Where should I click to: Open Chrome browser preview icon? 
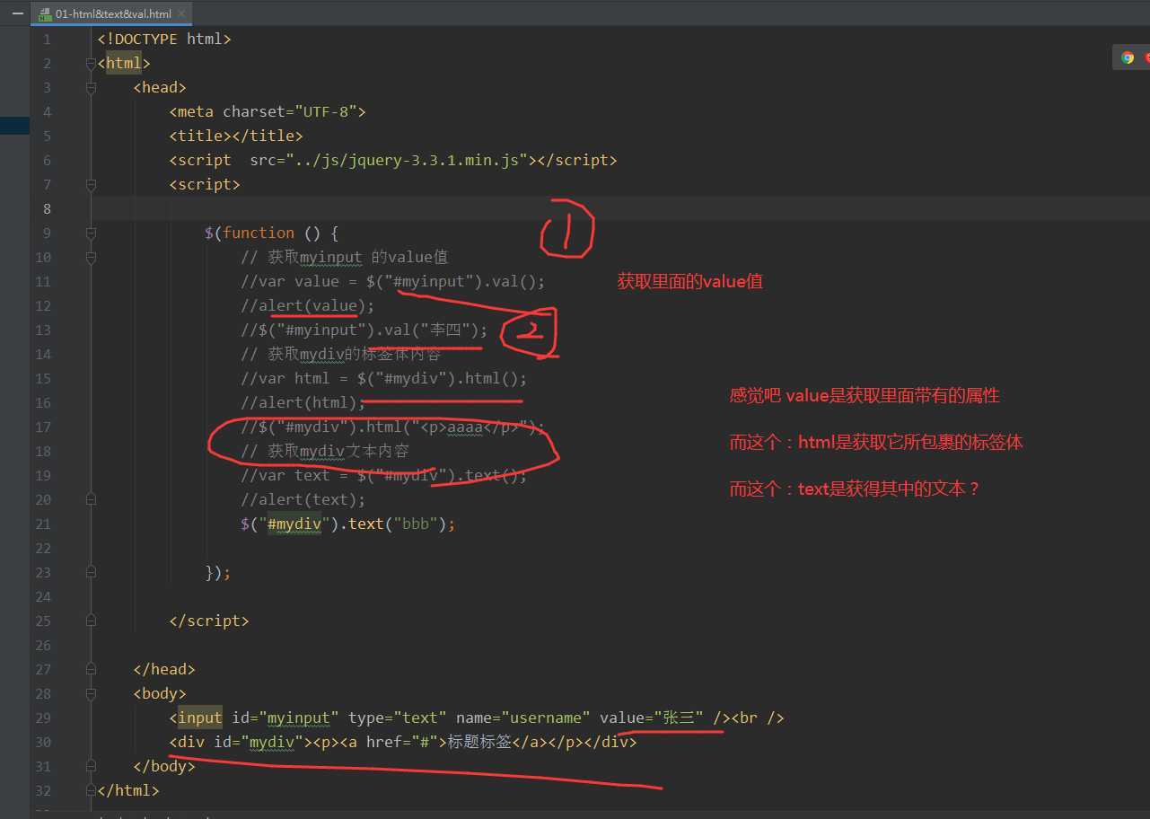pos(1128,57)
